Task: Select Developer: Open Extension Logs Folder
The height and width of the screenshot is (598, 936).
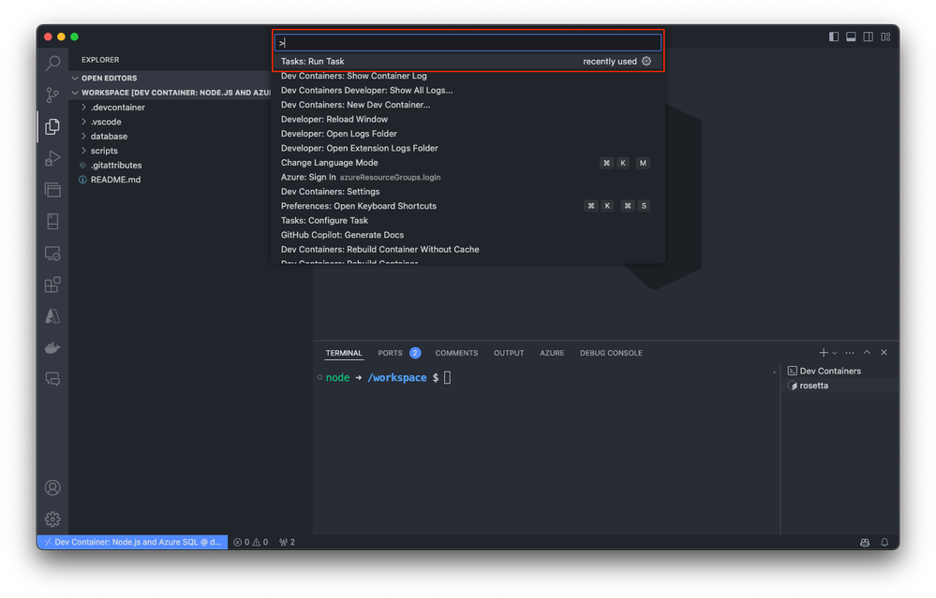Action: 468,148
